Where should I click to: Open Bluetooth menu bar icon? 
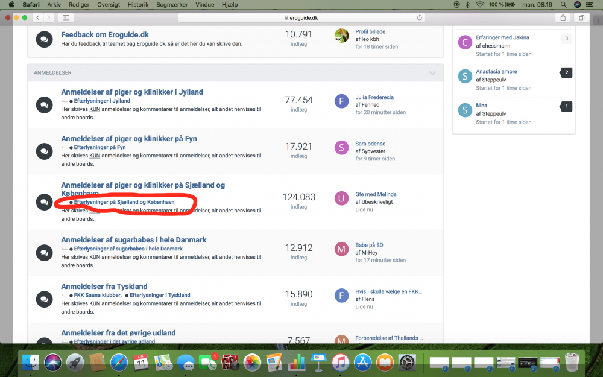pos(468,5)
